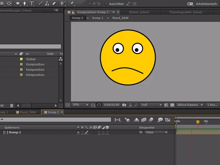This screenshot has width=220, height=165.
Task: Select the Roto Brush tool
Action: 63,3
